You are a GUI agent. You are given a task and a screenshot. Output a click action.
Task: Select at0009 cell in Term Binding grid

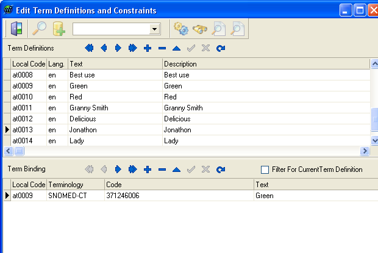coord(29,196)
